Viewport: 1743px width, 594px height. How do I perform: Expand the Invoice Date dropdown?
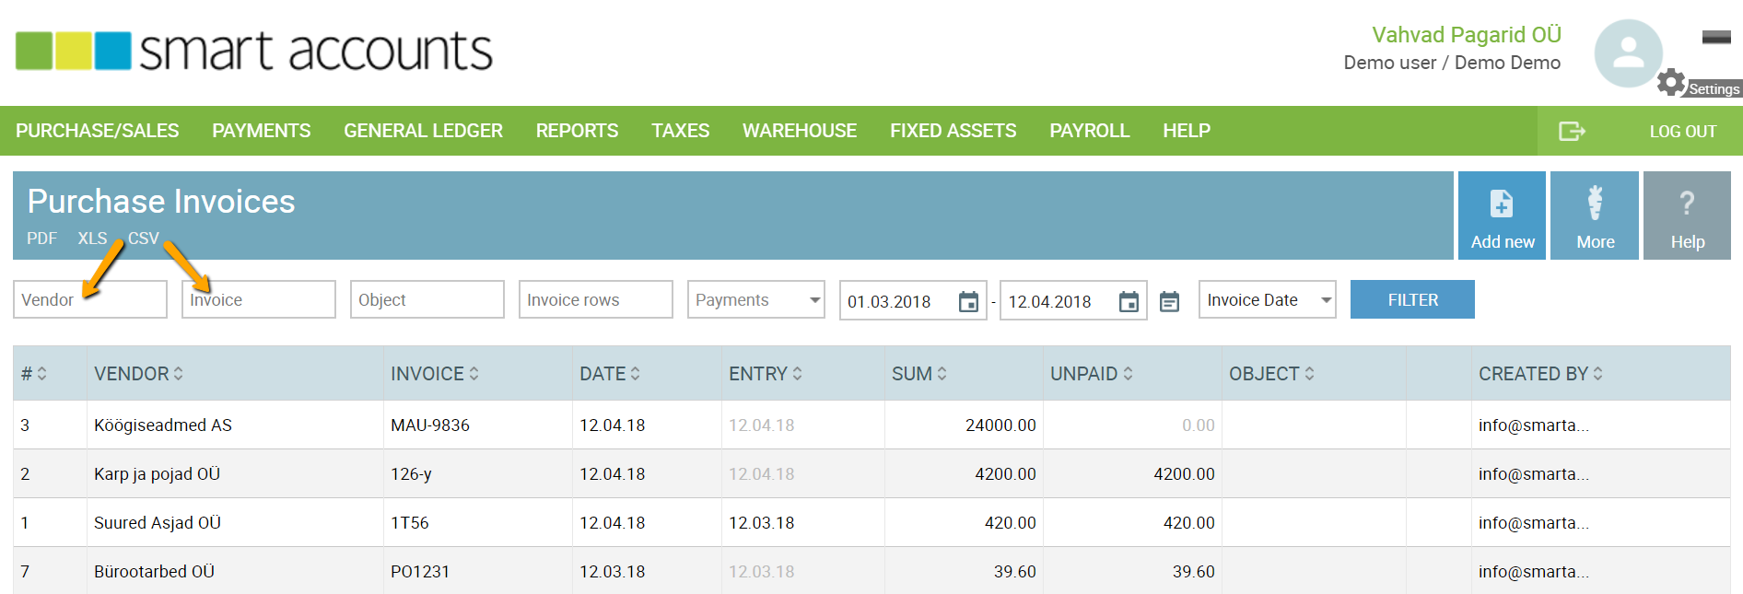tap(1267, 299)
